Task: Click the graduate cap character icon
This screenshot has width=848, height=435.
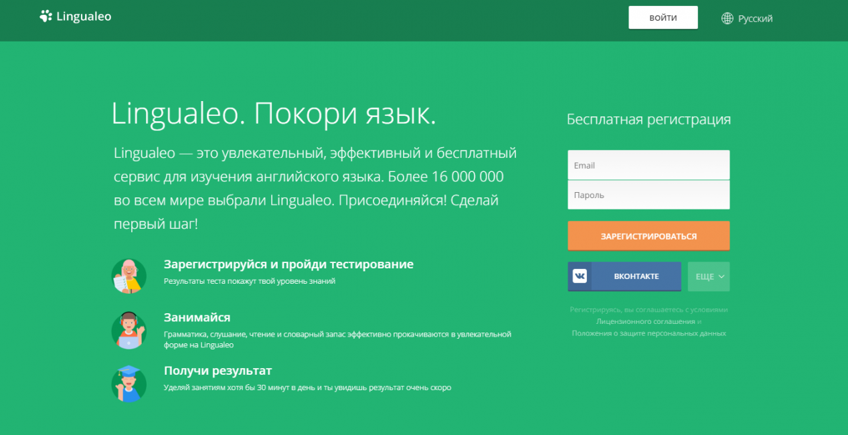Action: [129, 383]
